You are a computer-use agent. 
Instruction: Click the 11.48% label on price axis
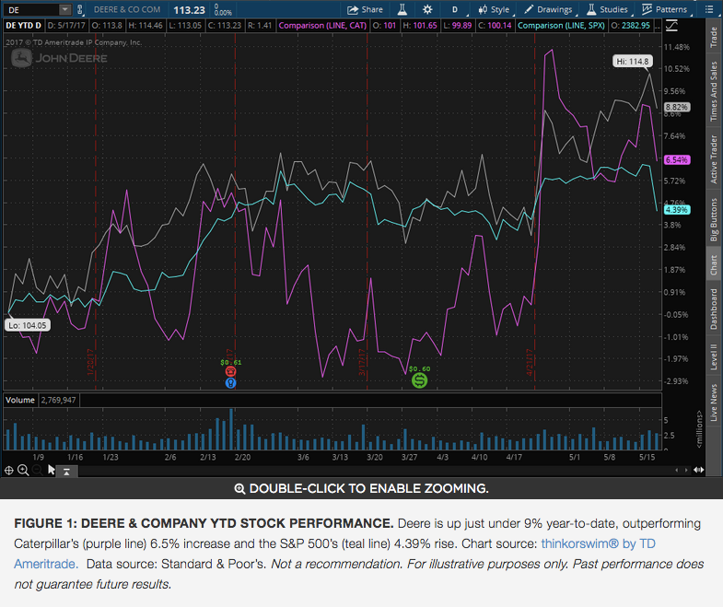click(676, 47)
